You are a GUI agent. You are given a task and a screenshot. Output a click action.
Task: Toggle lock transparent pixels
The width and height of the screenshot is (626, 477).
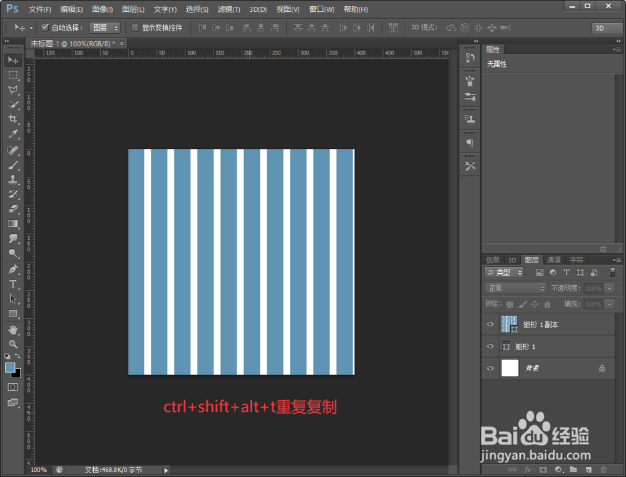(x=510, y=304)
